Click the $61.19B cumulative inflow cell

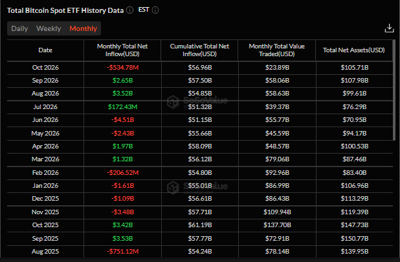200,225
